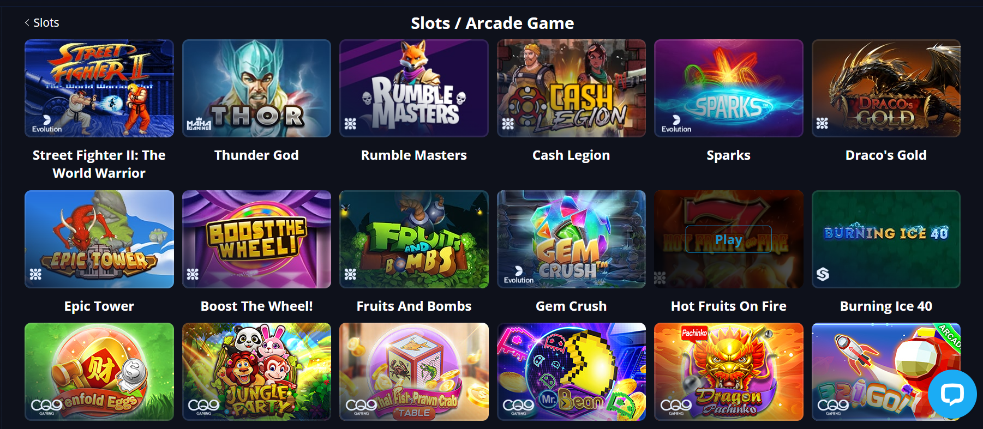Click Evolution logo on Gem Crush tile
Viewport: 983px width, 429px height.
pos(519,275)
